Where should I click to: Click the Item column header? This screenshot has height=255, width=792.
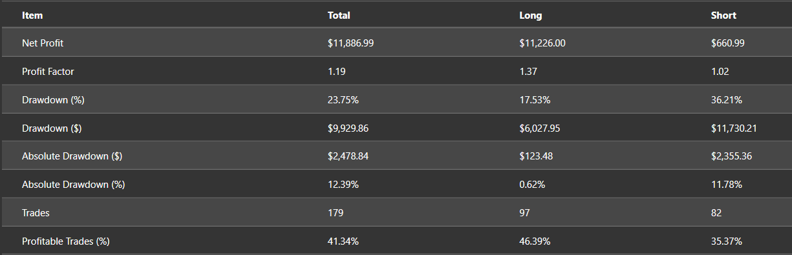(x=32, y=15)
